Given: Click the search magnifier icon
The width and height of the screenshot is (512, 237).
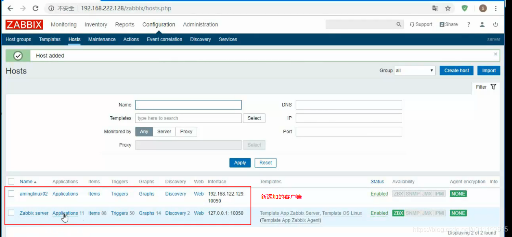Looking at the screenshot, I should [399, 24].
